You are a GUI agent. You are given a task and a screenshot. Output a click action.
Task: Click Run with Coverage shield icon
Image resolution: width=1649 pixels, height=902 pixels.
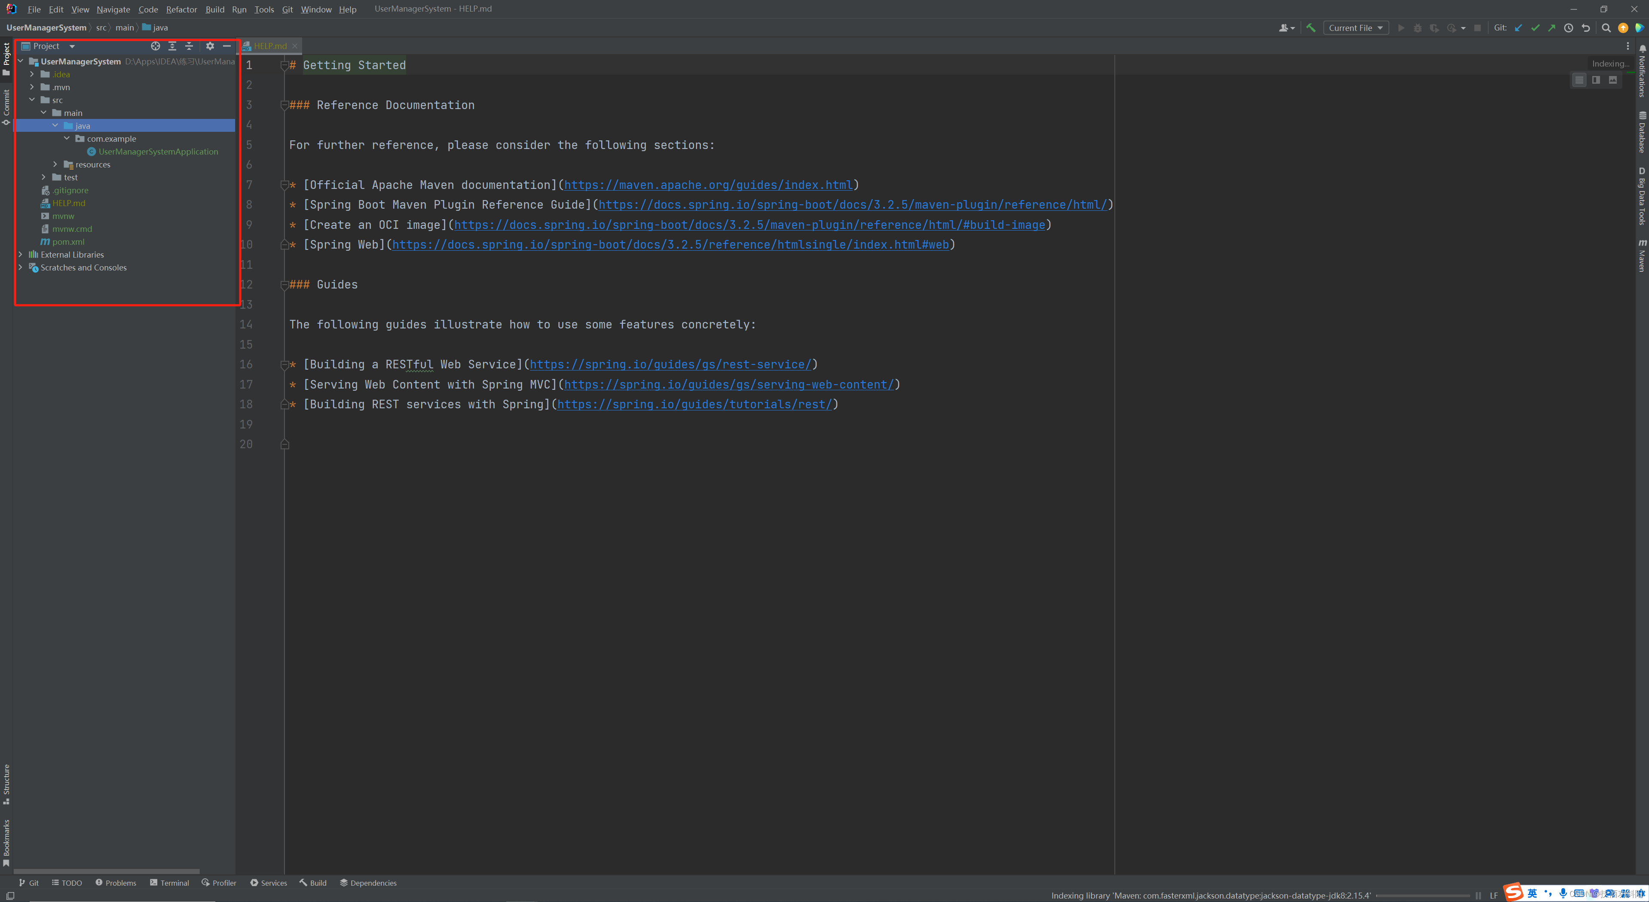pos(1435,27)
